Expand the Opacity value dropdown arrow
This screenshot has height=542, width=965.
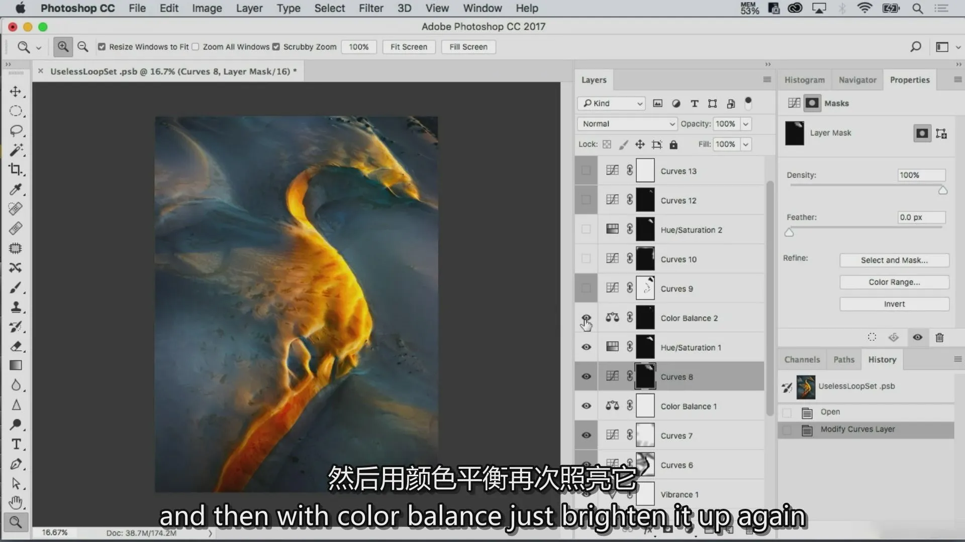pos(746,124)
